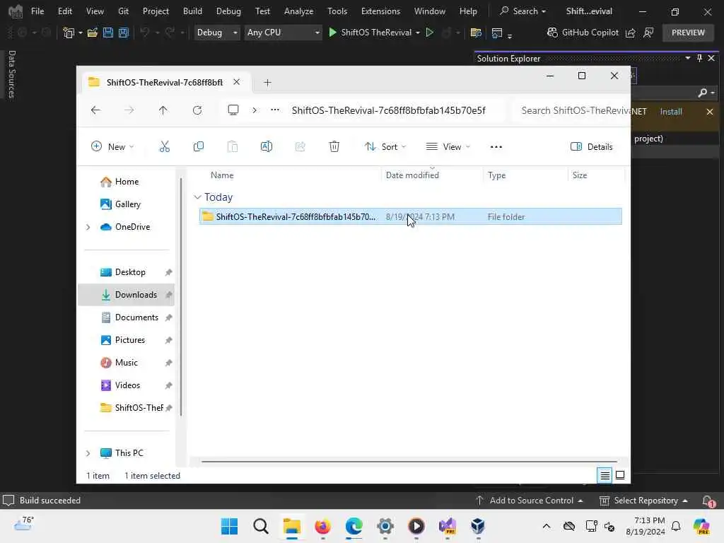Click the weather widget showing 76°

(x=24, y=524)
